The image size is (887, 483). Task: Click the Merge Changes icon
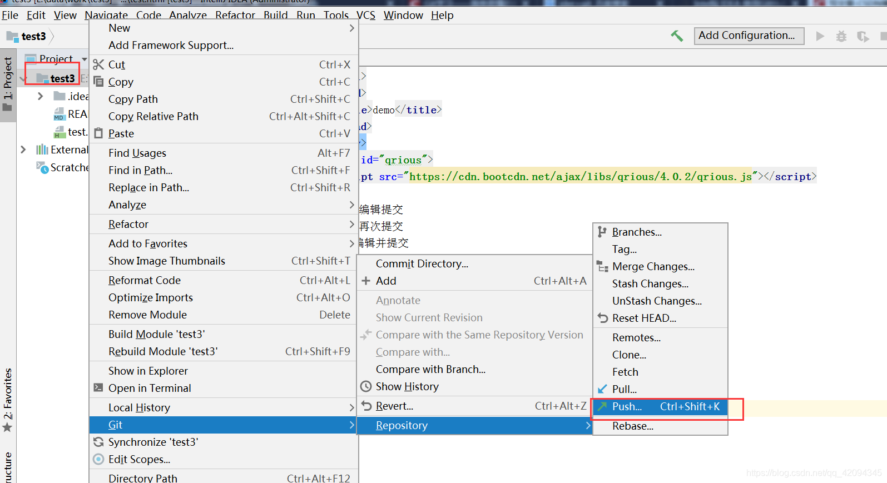[x=602, y=266]
